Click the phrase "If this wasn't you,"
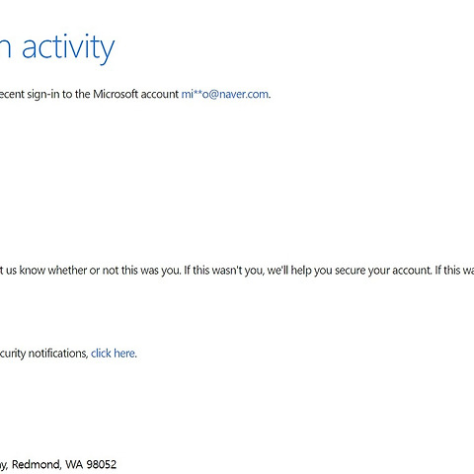The width and height of the screenshot is (474, 474). pyautogui.click(x=224, y=271)
